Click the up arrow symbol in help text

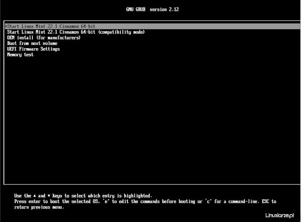35,196
